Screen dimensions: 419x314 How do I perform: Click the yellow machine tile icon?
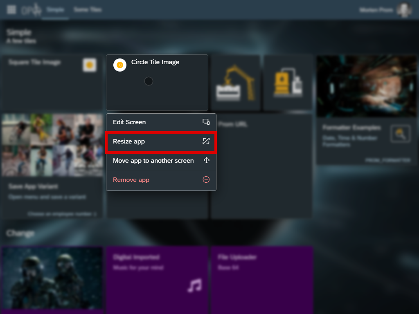point(288,83)
